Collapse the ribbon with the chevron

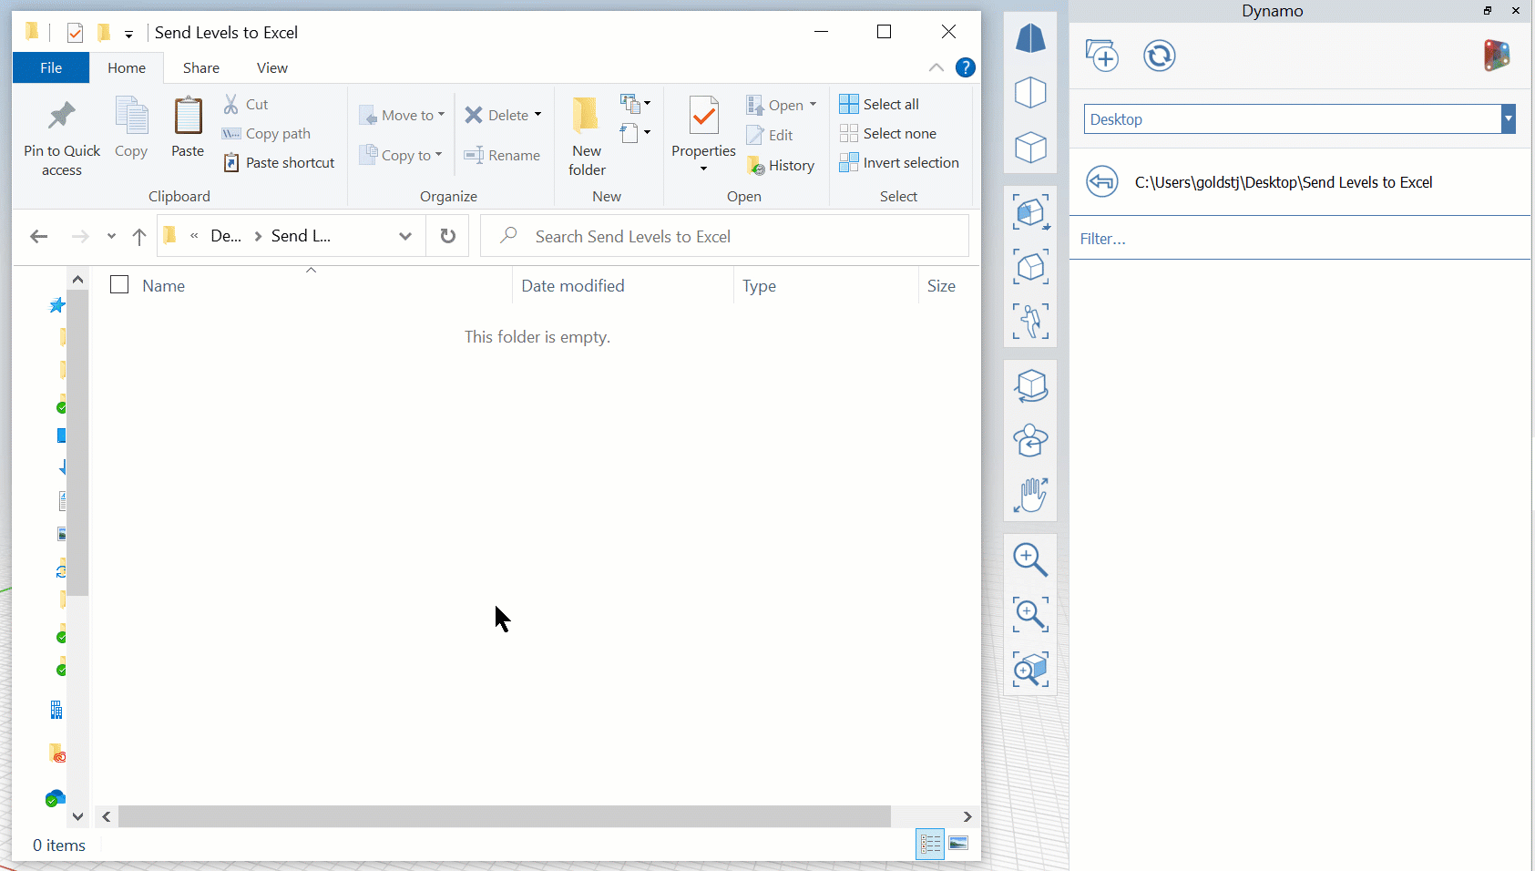936,67
